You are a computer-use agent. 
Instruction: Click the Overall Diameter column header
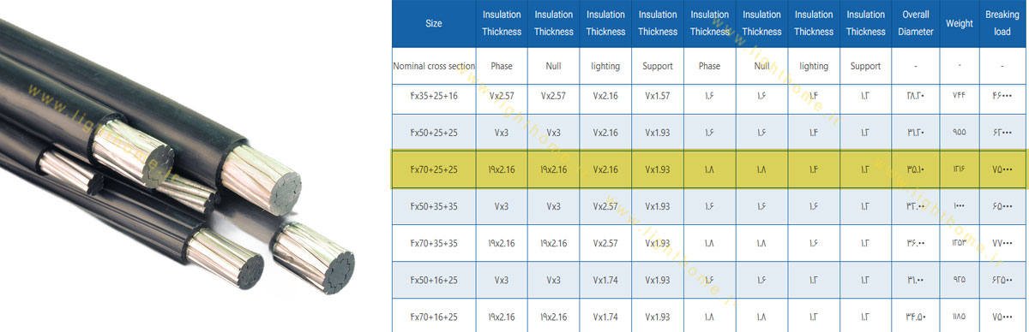(x=915, y=24)
